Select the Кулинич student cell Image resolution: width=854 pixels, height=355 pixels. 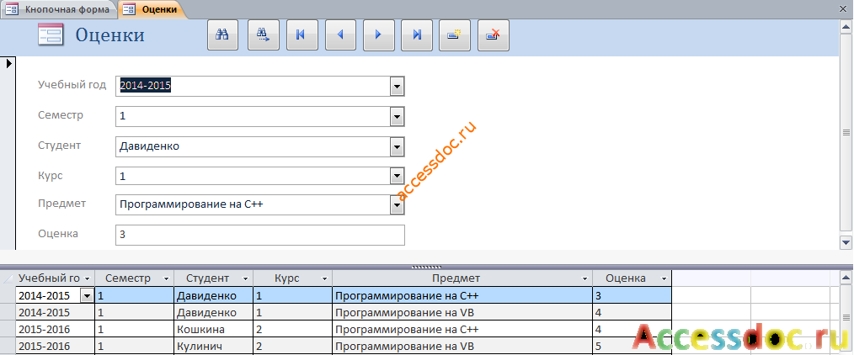[214, 347]
